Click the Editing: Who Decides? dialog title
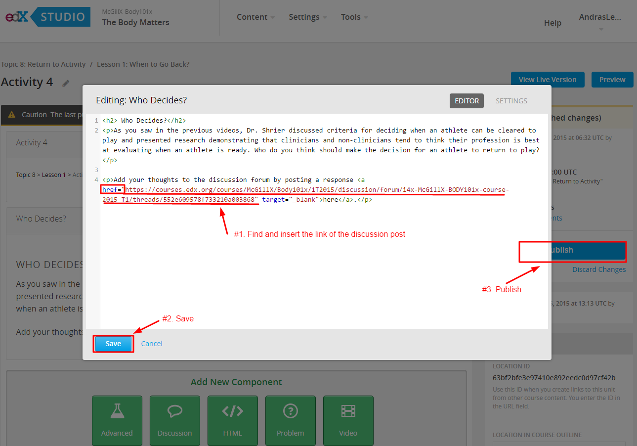 tap(141, 100)
